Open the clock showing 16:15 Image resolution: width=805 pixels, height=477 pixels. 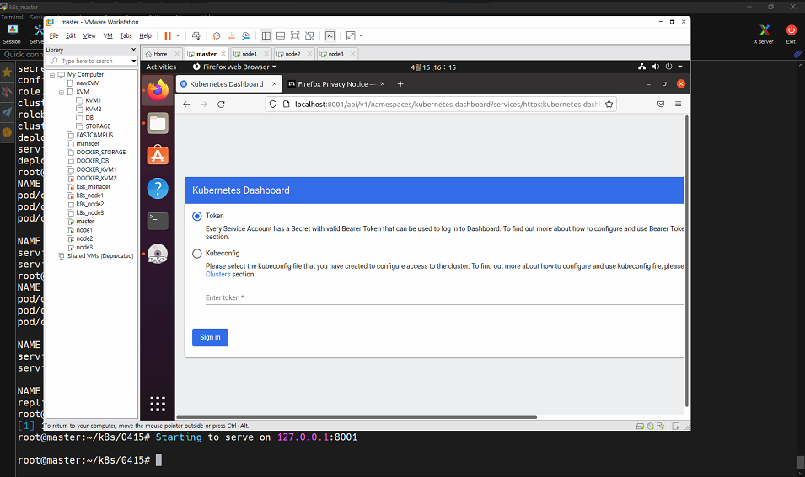433,67
